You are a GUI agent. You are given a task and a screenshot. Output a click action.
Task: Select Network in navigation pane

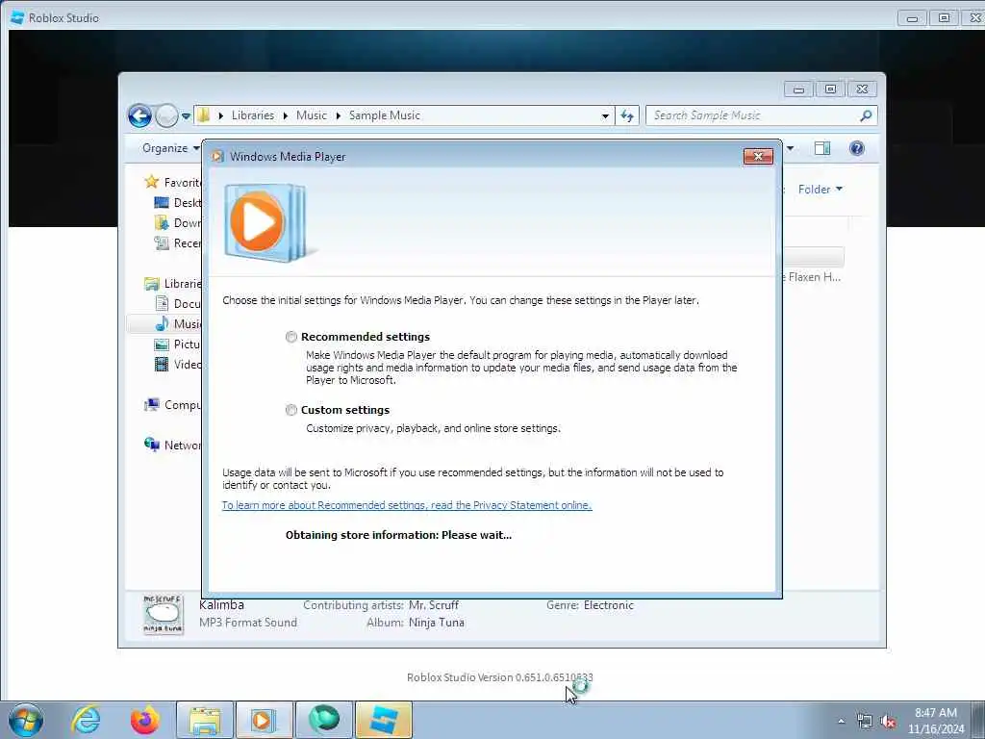173,445
